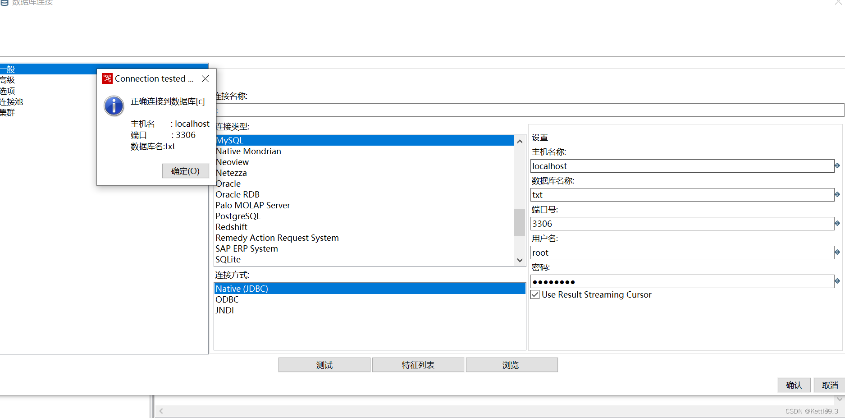This screenshot has width=845, height=418.
Task: Click the 测试 button
Action: click(324, 365)
